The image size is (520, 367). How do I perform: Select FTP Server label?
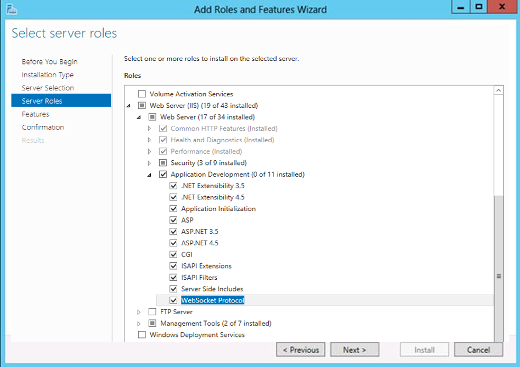tap(177, 312)
